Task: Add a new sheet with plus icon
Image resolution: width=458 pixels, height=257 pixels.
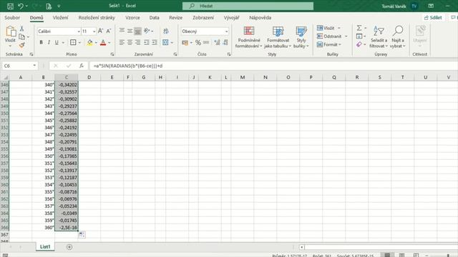Action: click(x=69, y=247)
